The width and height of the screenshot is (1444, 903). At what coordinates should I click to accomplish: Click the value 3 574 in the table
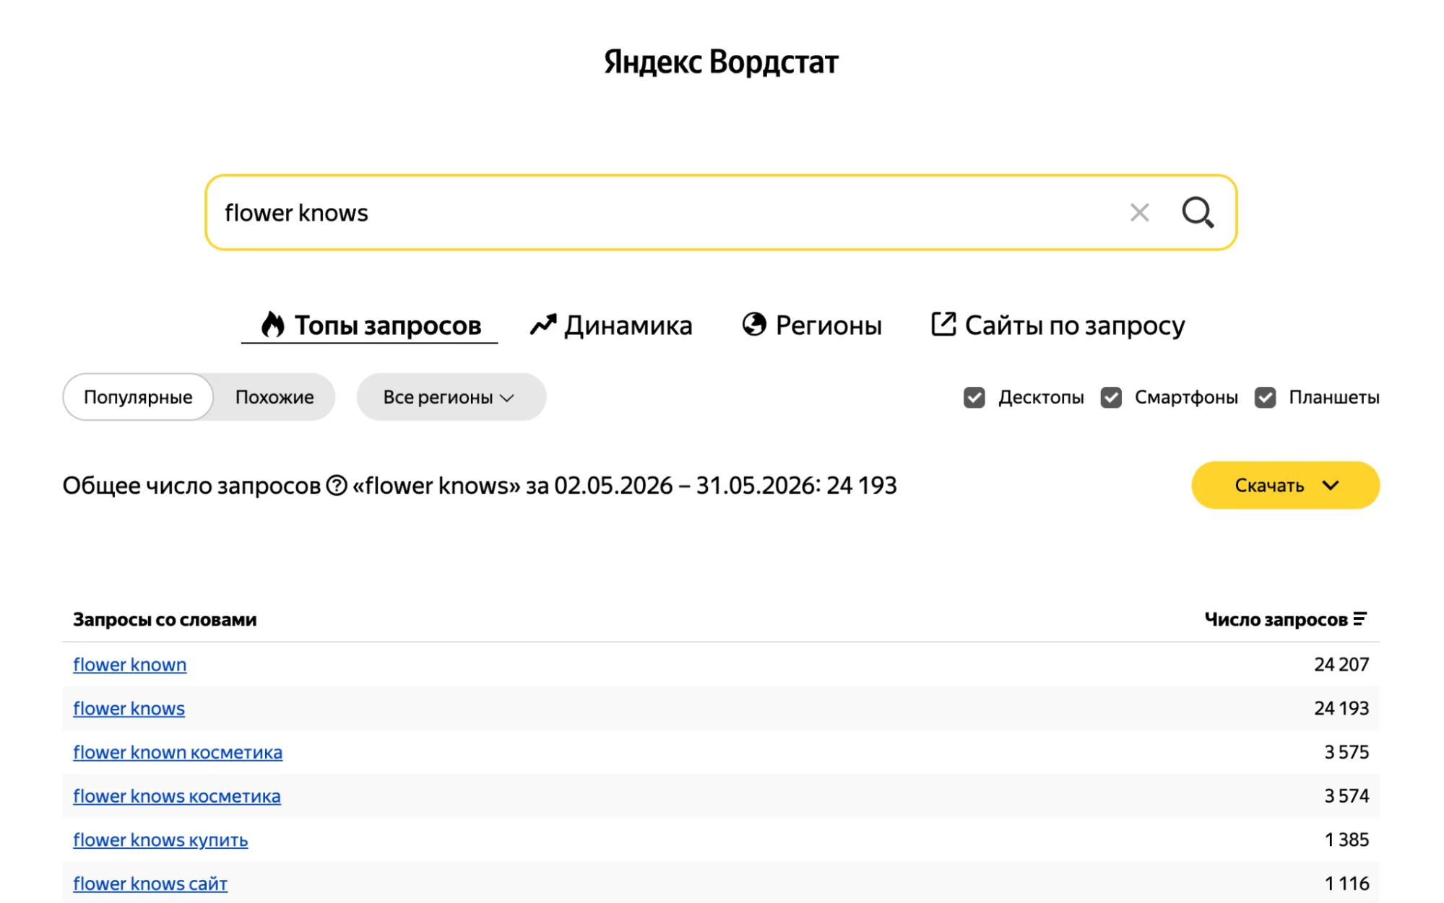[x=1346, y=796]
